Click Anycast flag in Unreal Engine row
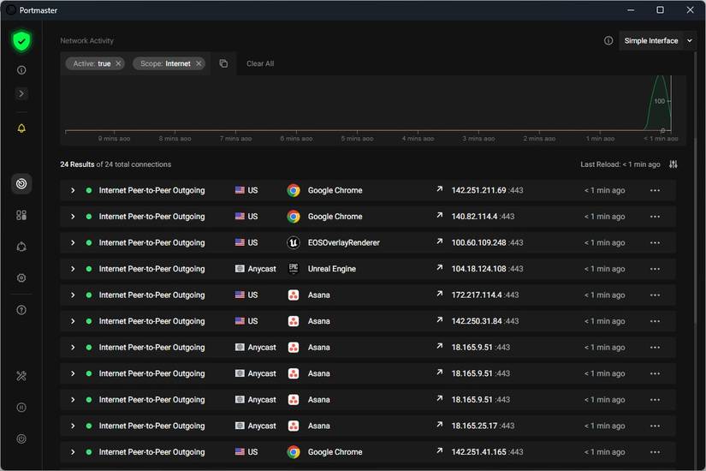 coord(240,269)
